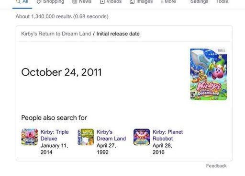Screen dimensions: 245x176
Task: Open the Wii game cover image
Action: [209, 74]
